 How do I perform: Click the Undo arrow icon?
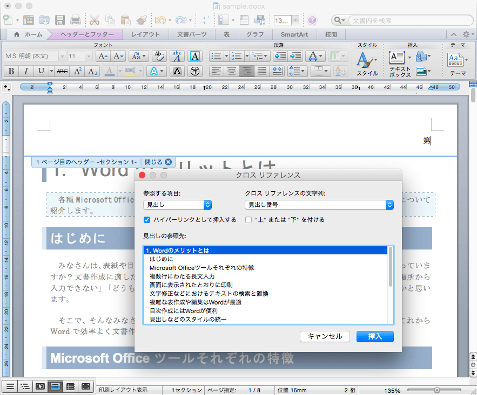[x=160, y=20]
